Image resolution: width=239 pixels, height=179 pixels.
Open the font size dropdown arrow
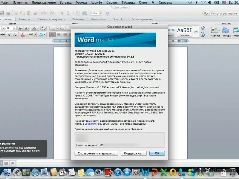click(15, 28)
